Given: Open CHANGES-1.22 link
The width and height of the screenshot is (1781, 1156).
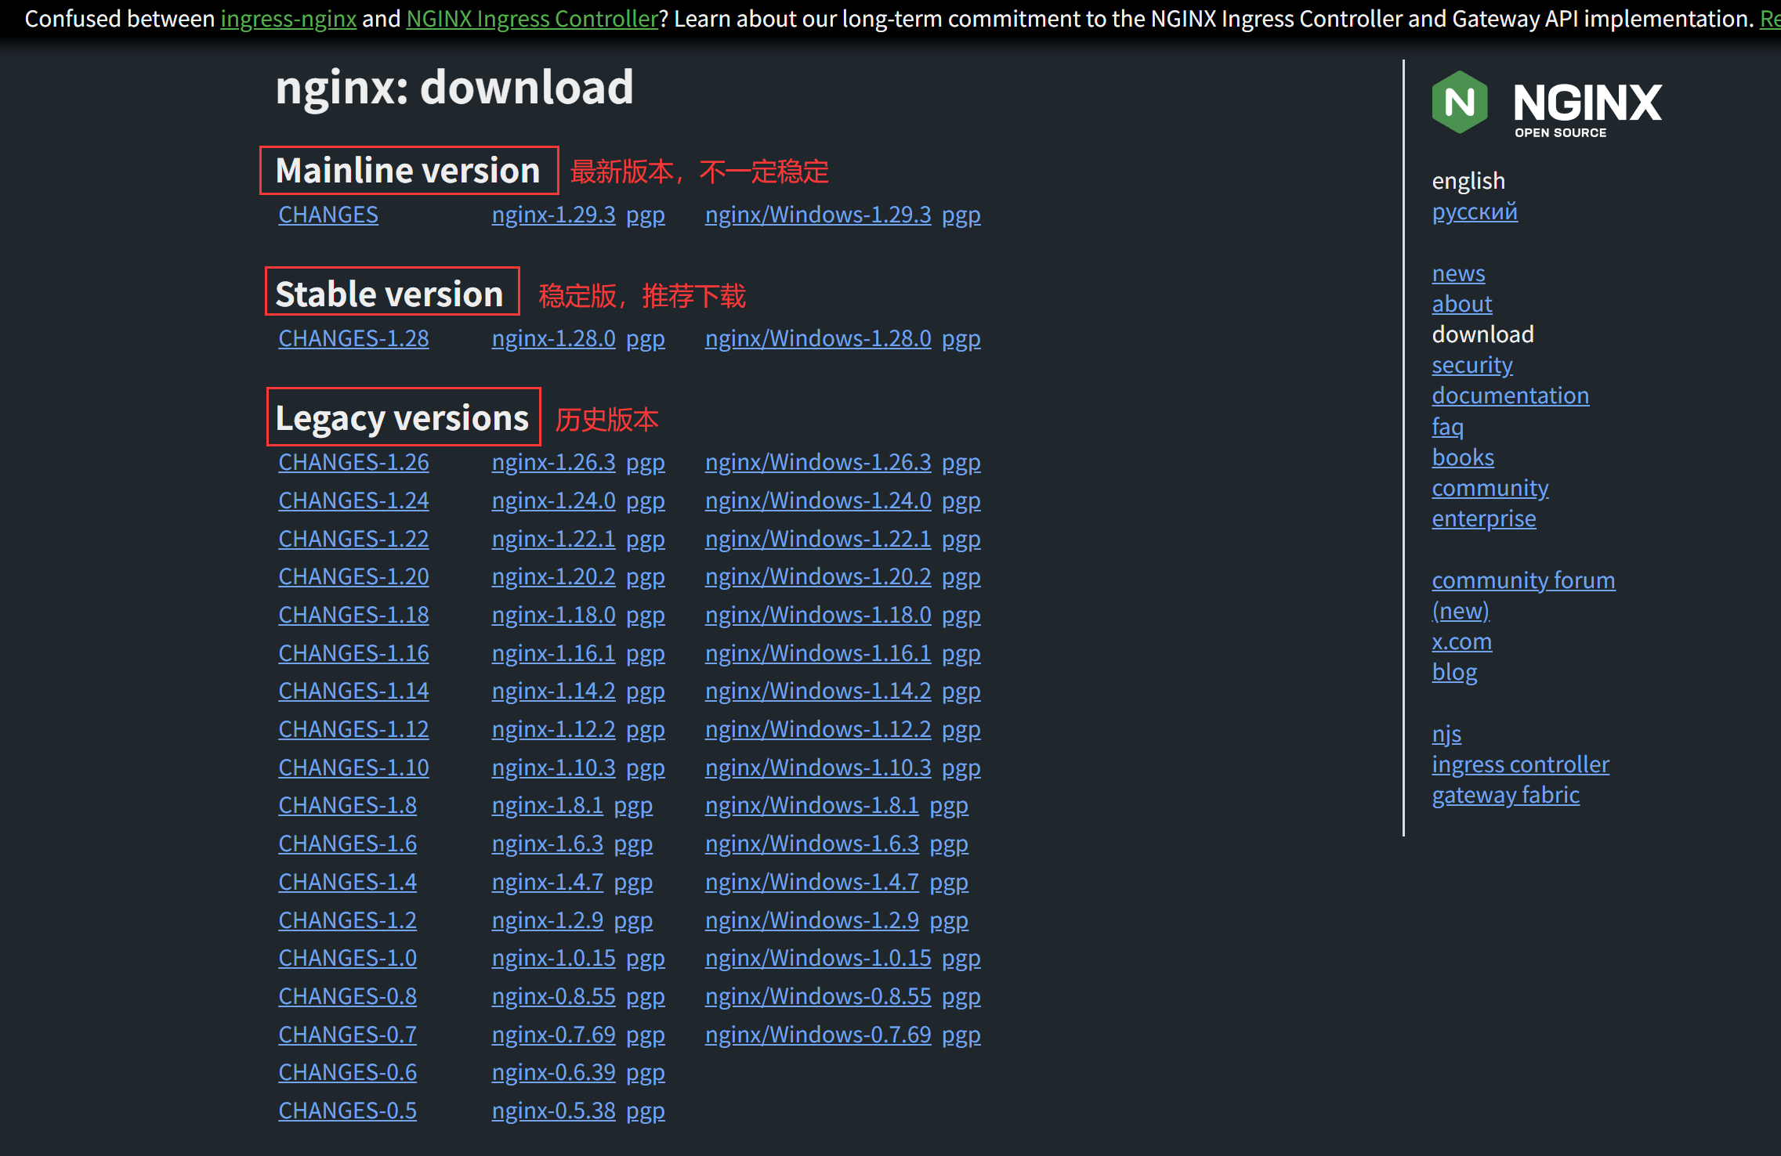Looking at the screenshot, I should (x=353, y=539).
